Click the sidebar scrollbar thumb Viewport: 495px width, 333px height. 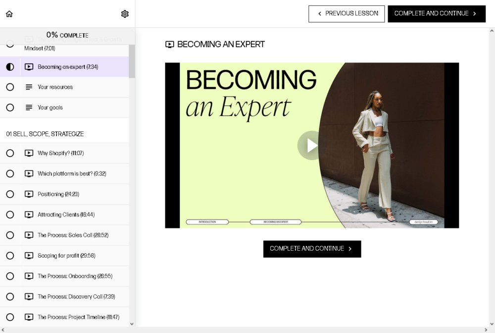coord(132,61)
